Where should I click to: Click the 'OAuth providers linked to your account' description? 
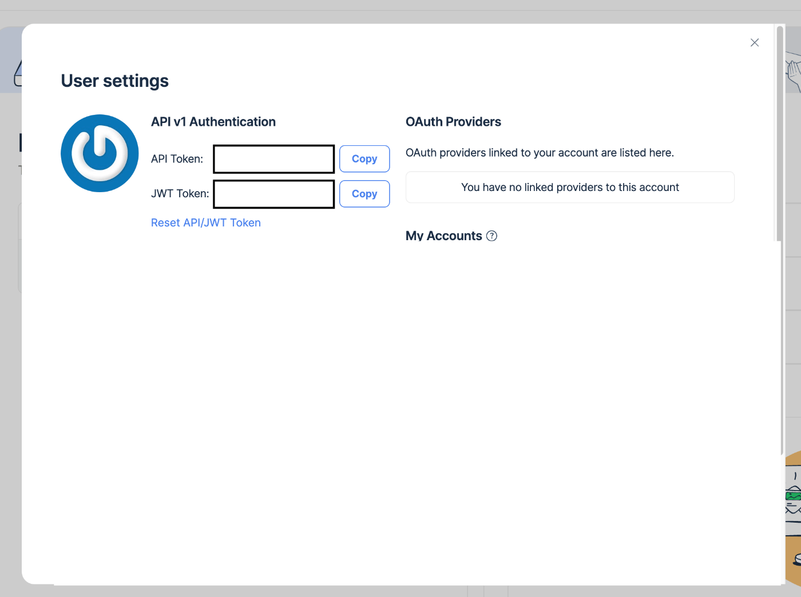[x=540, y=153]
